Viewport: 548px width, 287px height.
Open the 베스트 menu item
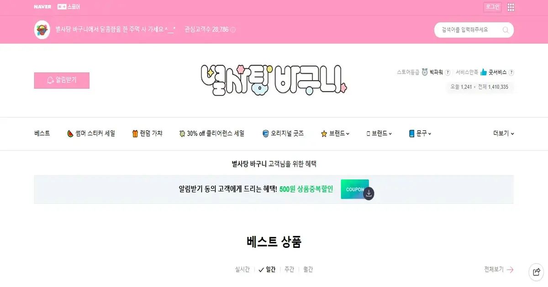(x=42, y=133)
